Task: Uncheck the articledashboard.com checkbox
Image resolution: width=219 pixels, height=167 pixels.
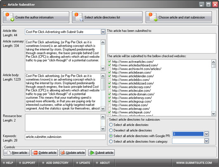Action: click(x=109, y=65)
